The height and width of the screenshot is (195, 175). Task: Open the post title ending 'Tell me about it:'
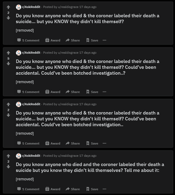pyautogui.click(x=90, y=167)
